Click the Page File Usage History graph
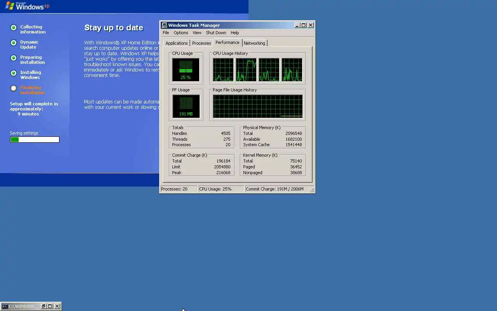Screen dimensions: 497x311 pyautogui.click(x=257, y=106)
